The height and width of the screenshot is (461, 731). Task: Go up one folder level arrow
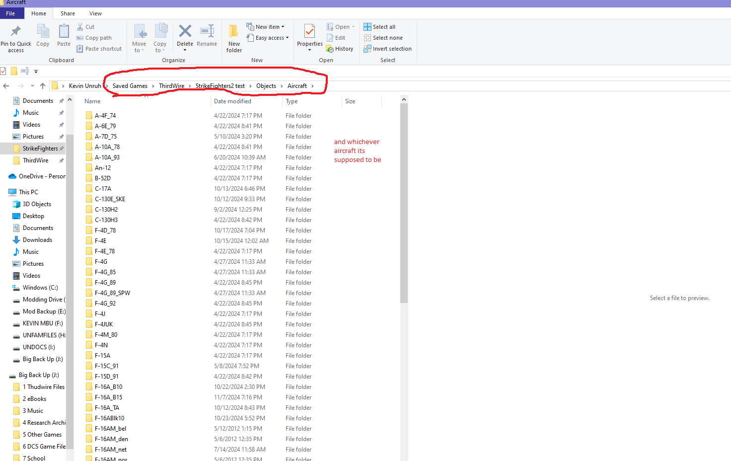[43, 86]
